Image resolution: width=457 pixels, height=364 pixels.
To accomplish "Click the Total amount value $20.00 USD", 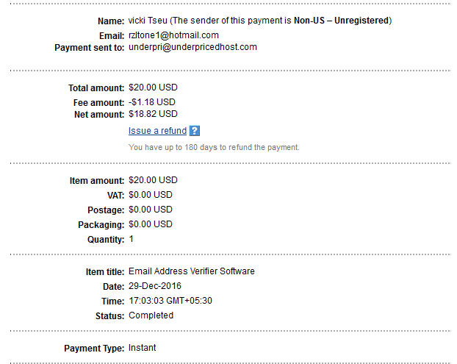I will pyautogui.click(x=153, y=87).
